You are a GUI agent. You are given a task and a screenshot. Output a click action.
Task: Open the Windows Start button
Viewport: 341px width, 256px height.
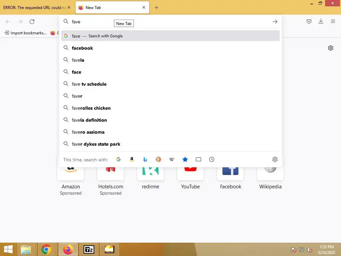(x=8, y=249)
